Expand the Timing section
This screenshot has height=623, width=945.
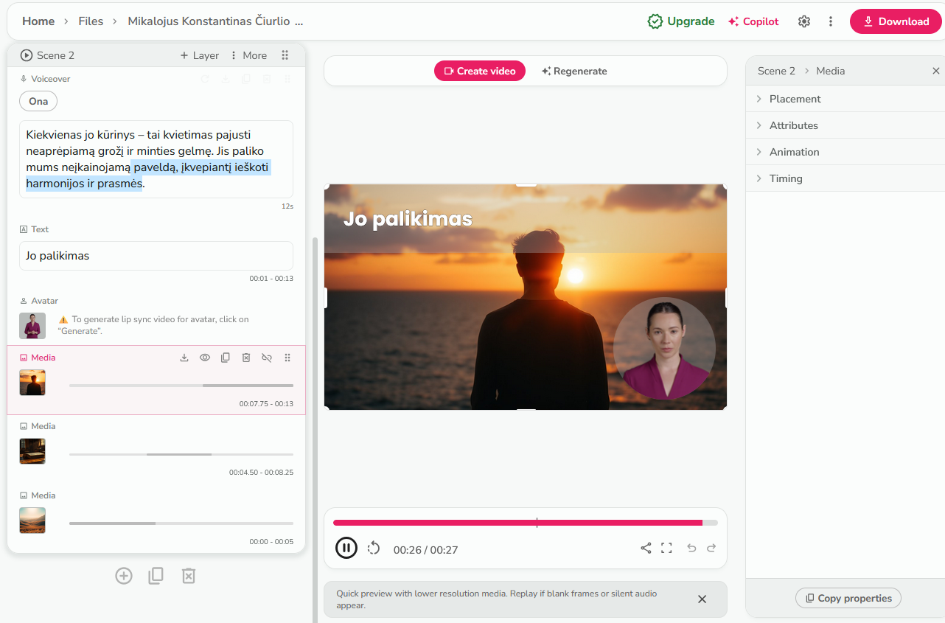(786, 178)
